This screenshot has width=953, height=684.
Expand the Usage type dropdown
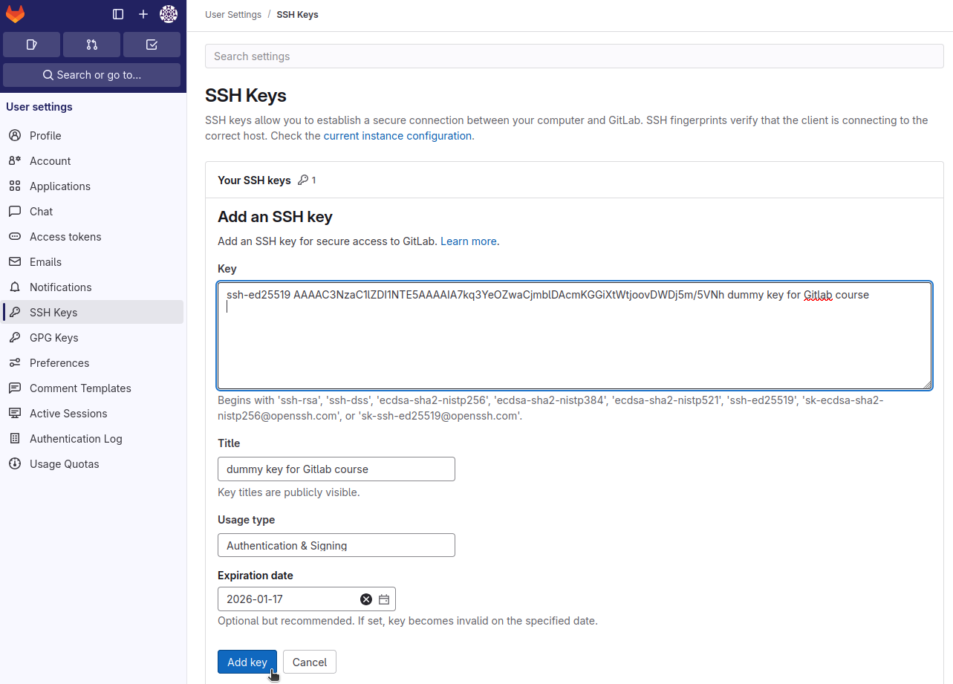(336, 545)
